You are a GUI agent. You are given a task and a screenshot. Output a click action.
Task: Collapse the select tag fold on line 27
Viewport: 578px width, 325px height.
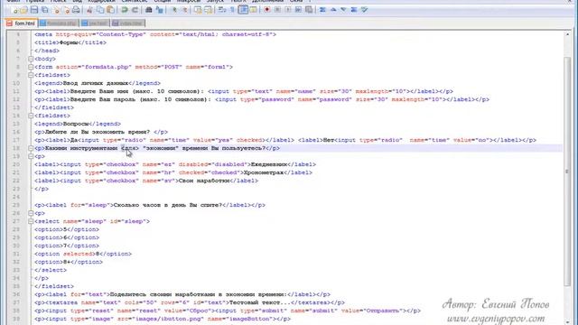(x=31, y=221)
